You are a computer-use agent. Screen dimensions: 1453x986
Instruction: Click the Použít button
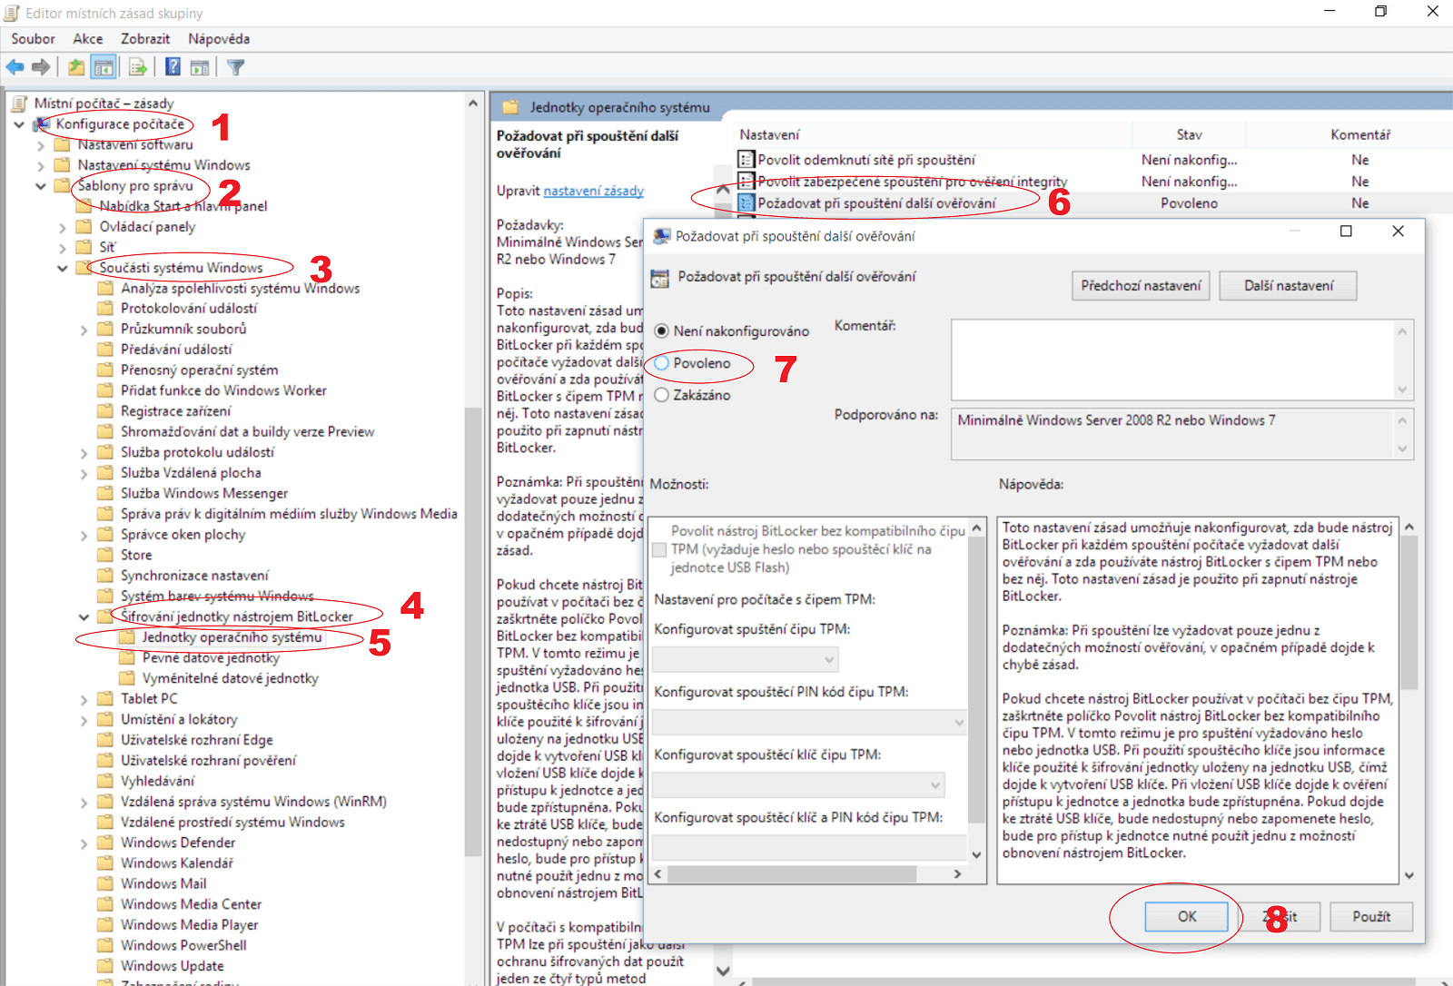coord(1371,916)
